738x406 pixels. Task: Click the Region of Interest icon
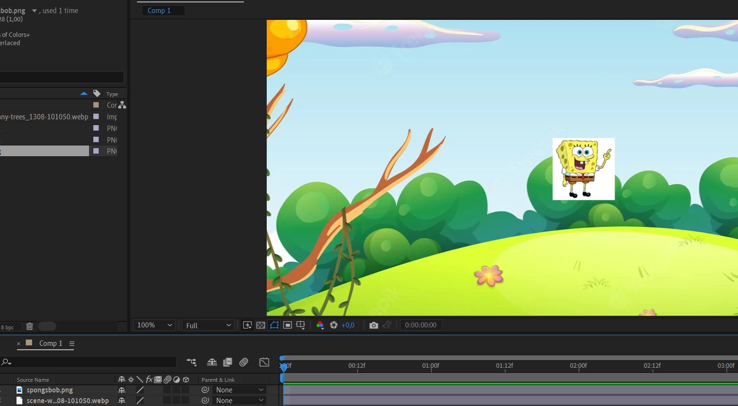[288, 325]
